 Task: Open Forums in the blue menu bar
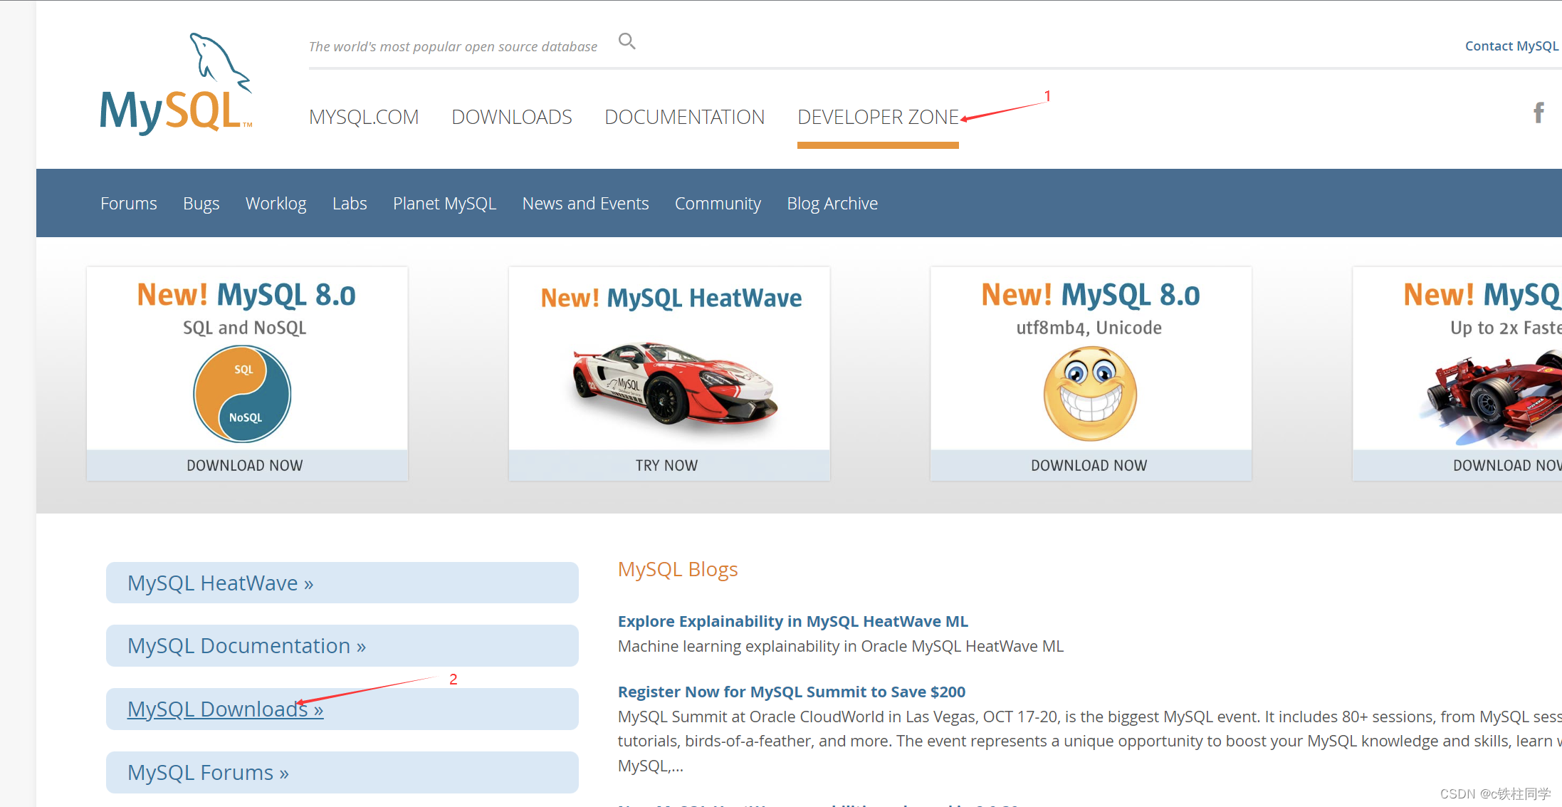tap(129, 204)
